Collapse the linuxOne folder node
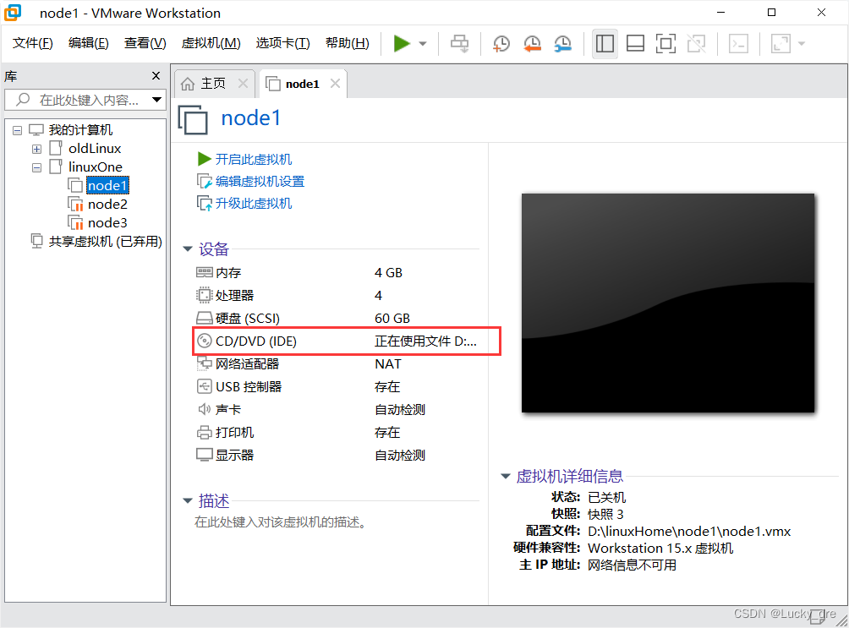Screen dimensions: 849x628 pyautogui.click(x=36, y=167)
